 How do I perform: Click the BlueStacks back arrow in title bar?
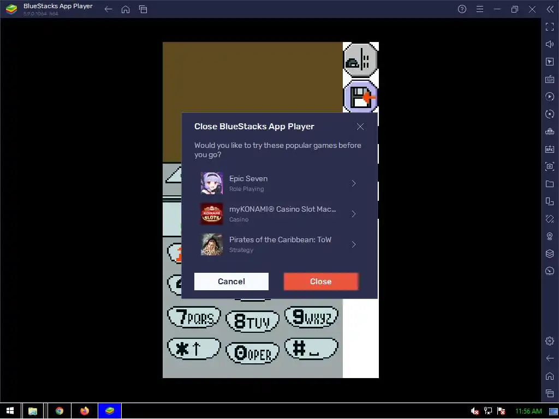109,9
